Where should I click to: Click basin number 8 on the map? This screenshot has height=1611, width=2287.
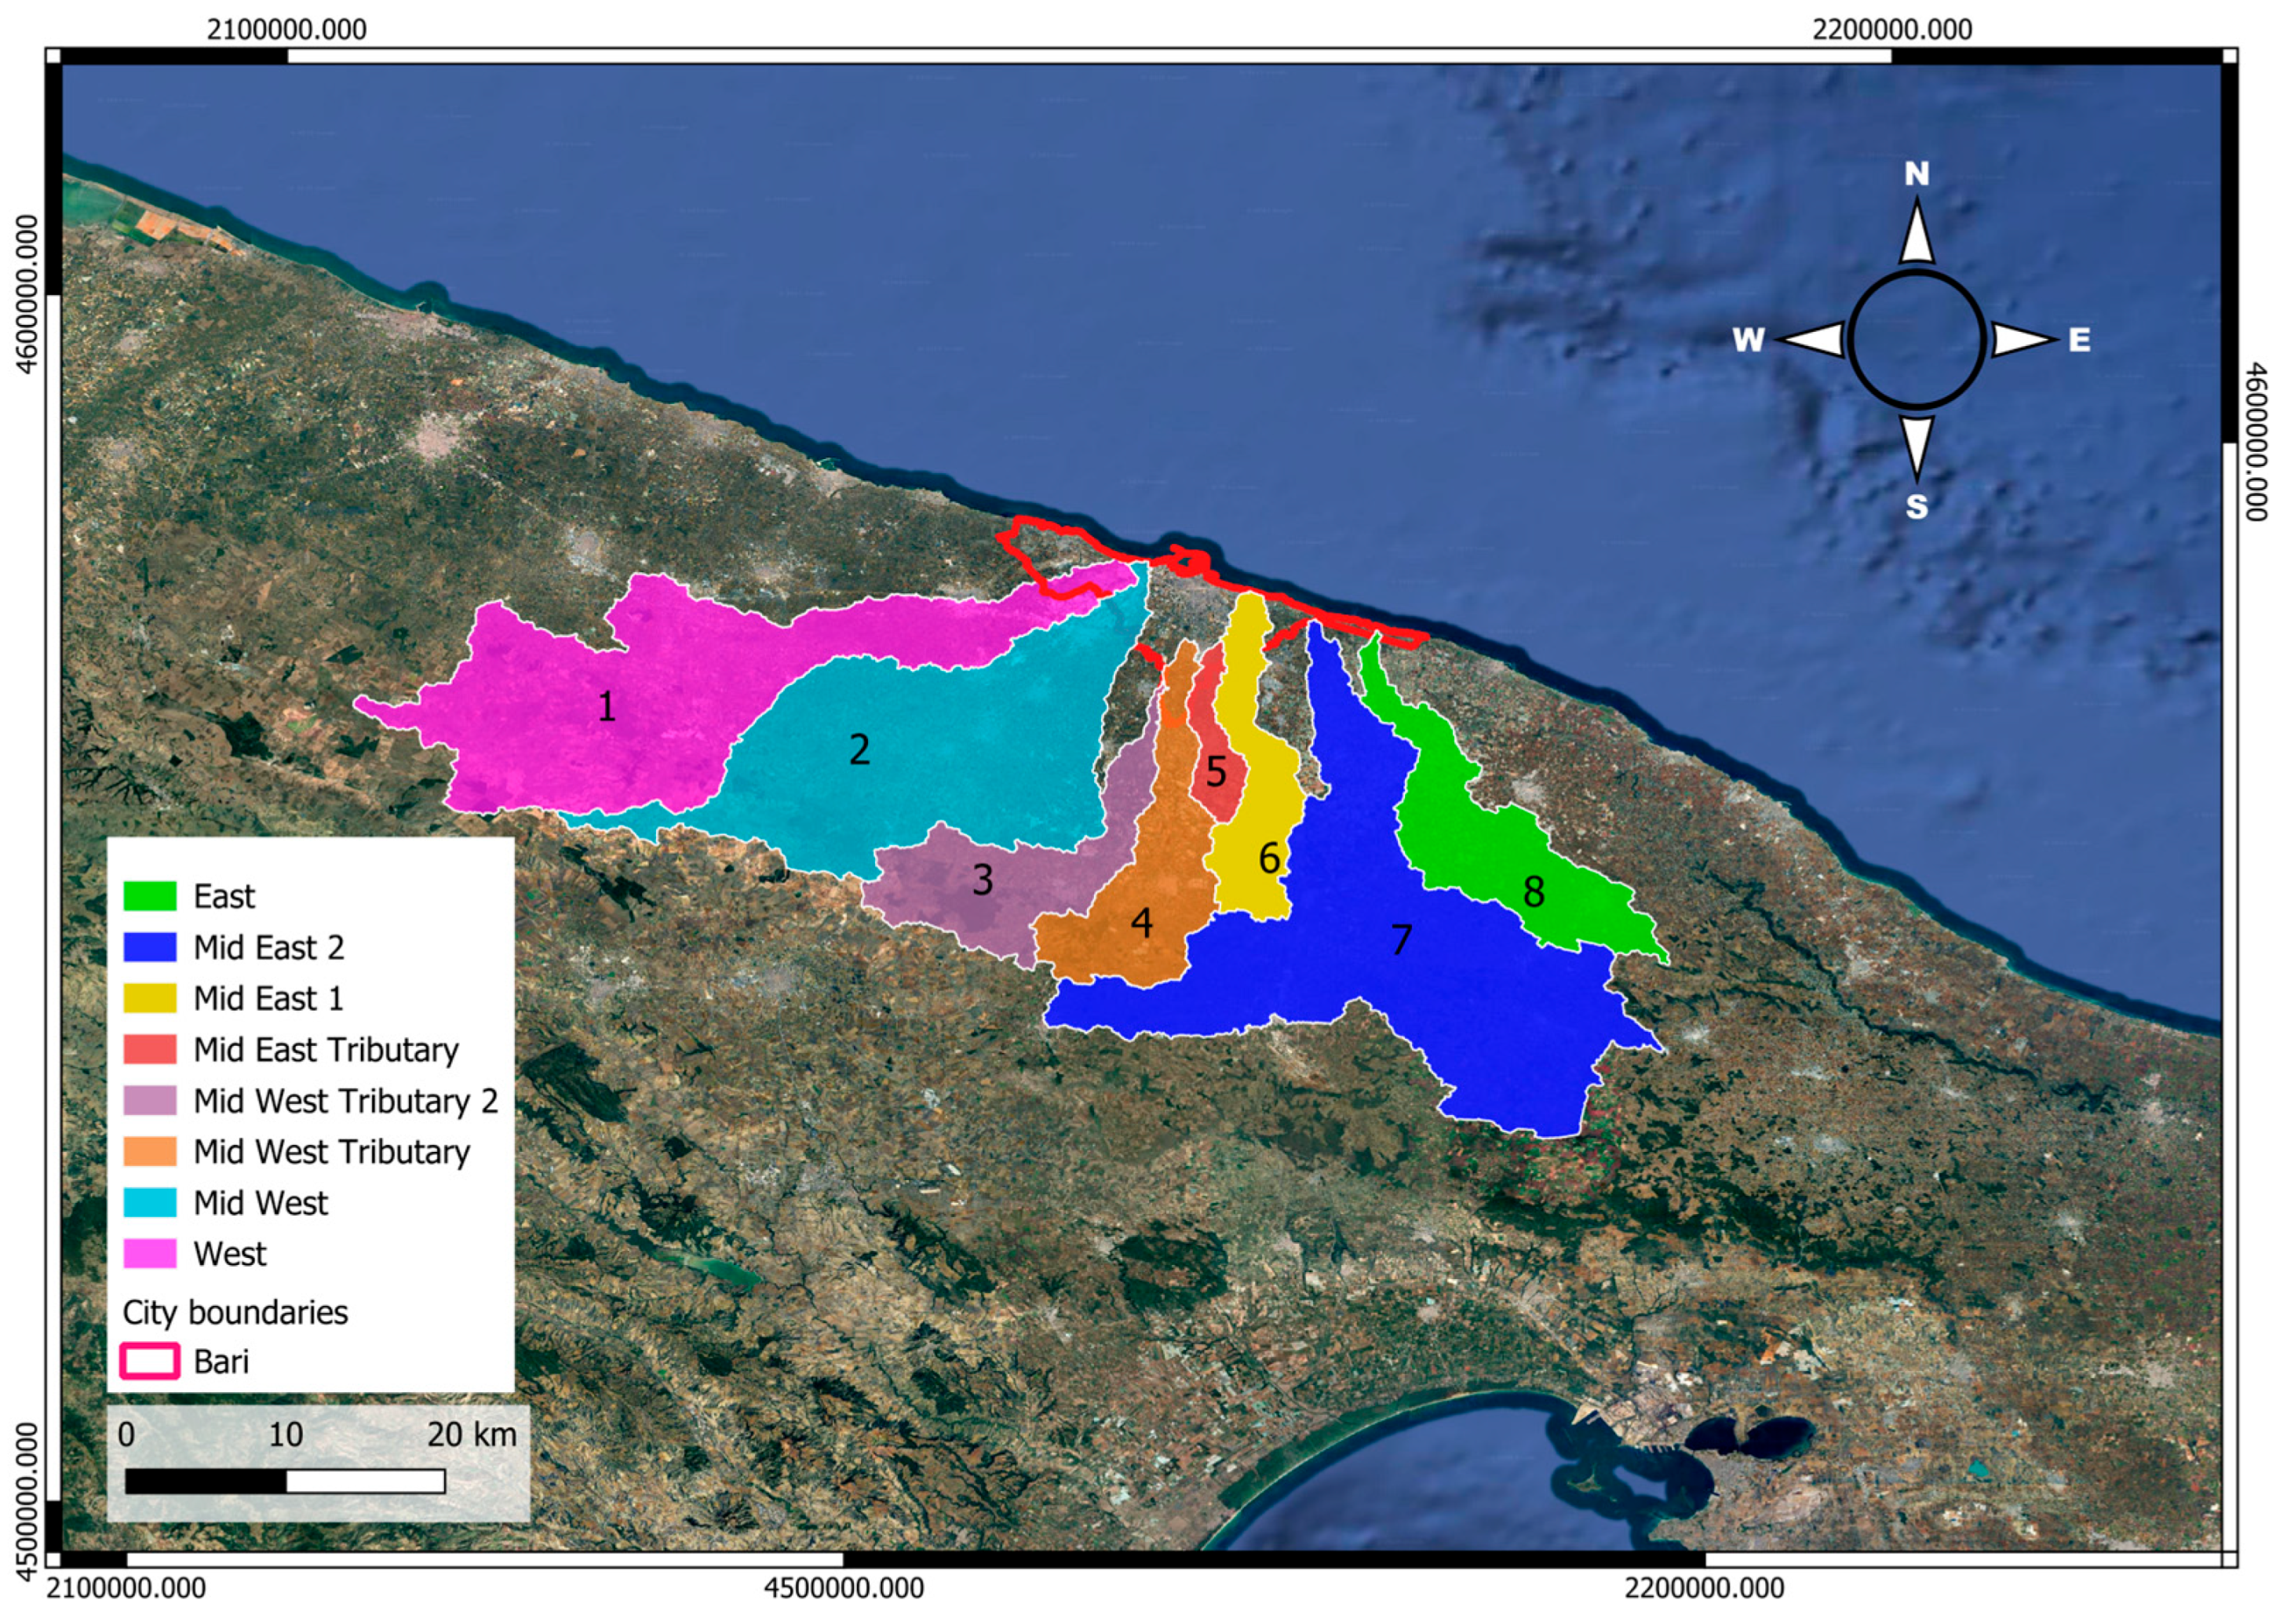pyautogui.click(x=1534, y=892)
